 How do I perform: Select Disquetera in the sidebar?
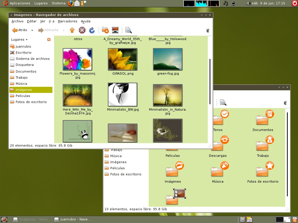(31, 65)
